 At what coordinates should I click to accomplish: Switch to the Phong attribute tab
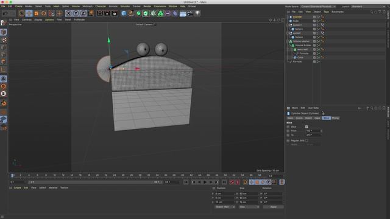335,118
